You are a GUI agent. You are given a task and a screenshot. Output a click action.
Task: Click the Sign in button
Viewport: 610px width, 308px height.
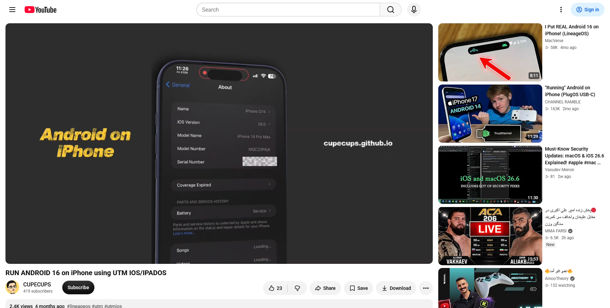pos(587,10)
